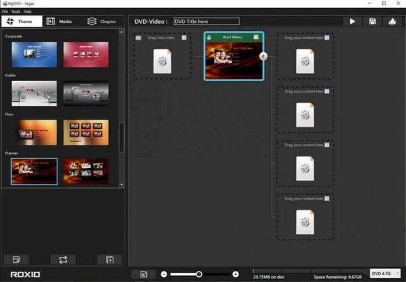Click the theme list scroll up arrow
The height and width of the screenshot is (282, 406).
coord(121,32)
